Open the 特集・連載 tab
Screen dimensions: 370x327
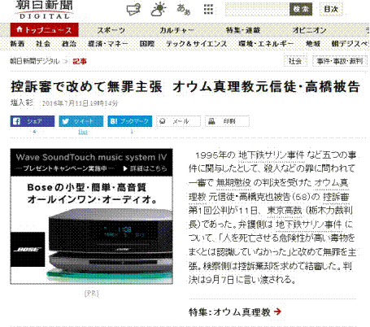243,30
